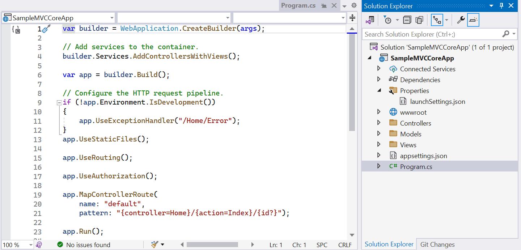The height and width of the screenshot is (250, 521).
Task: Select the Program.cs editor tab
Action: point(298,5)
